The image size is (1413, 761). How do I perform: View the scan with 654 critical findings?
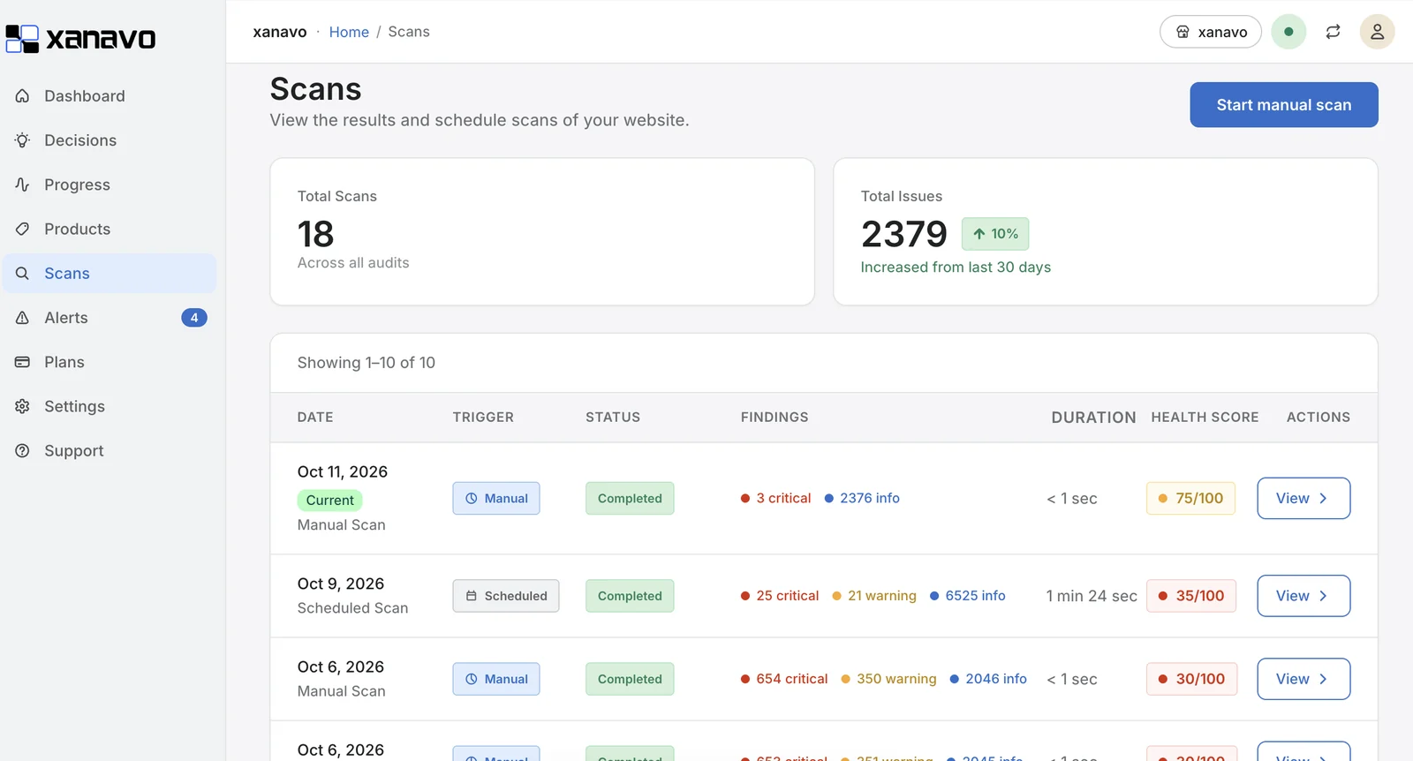pyautogui.click(x=1303, y=679)
